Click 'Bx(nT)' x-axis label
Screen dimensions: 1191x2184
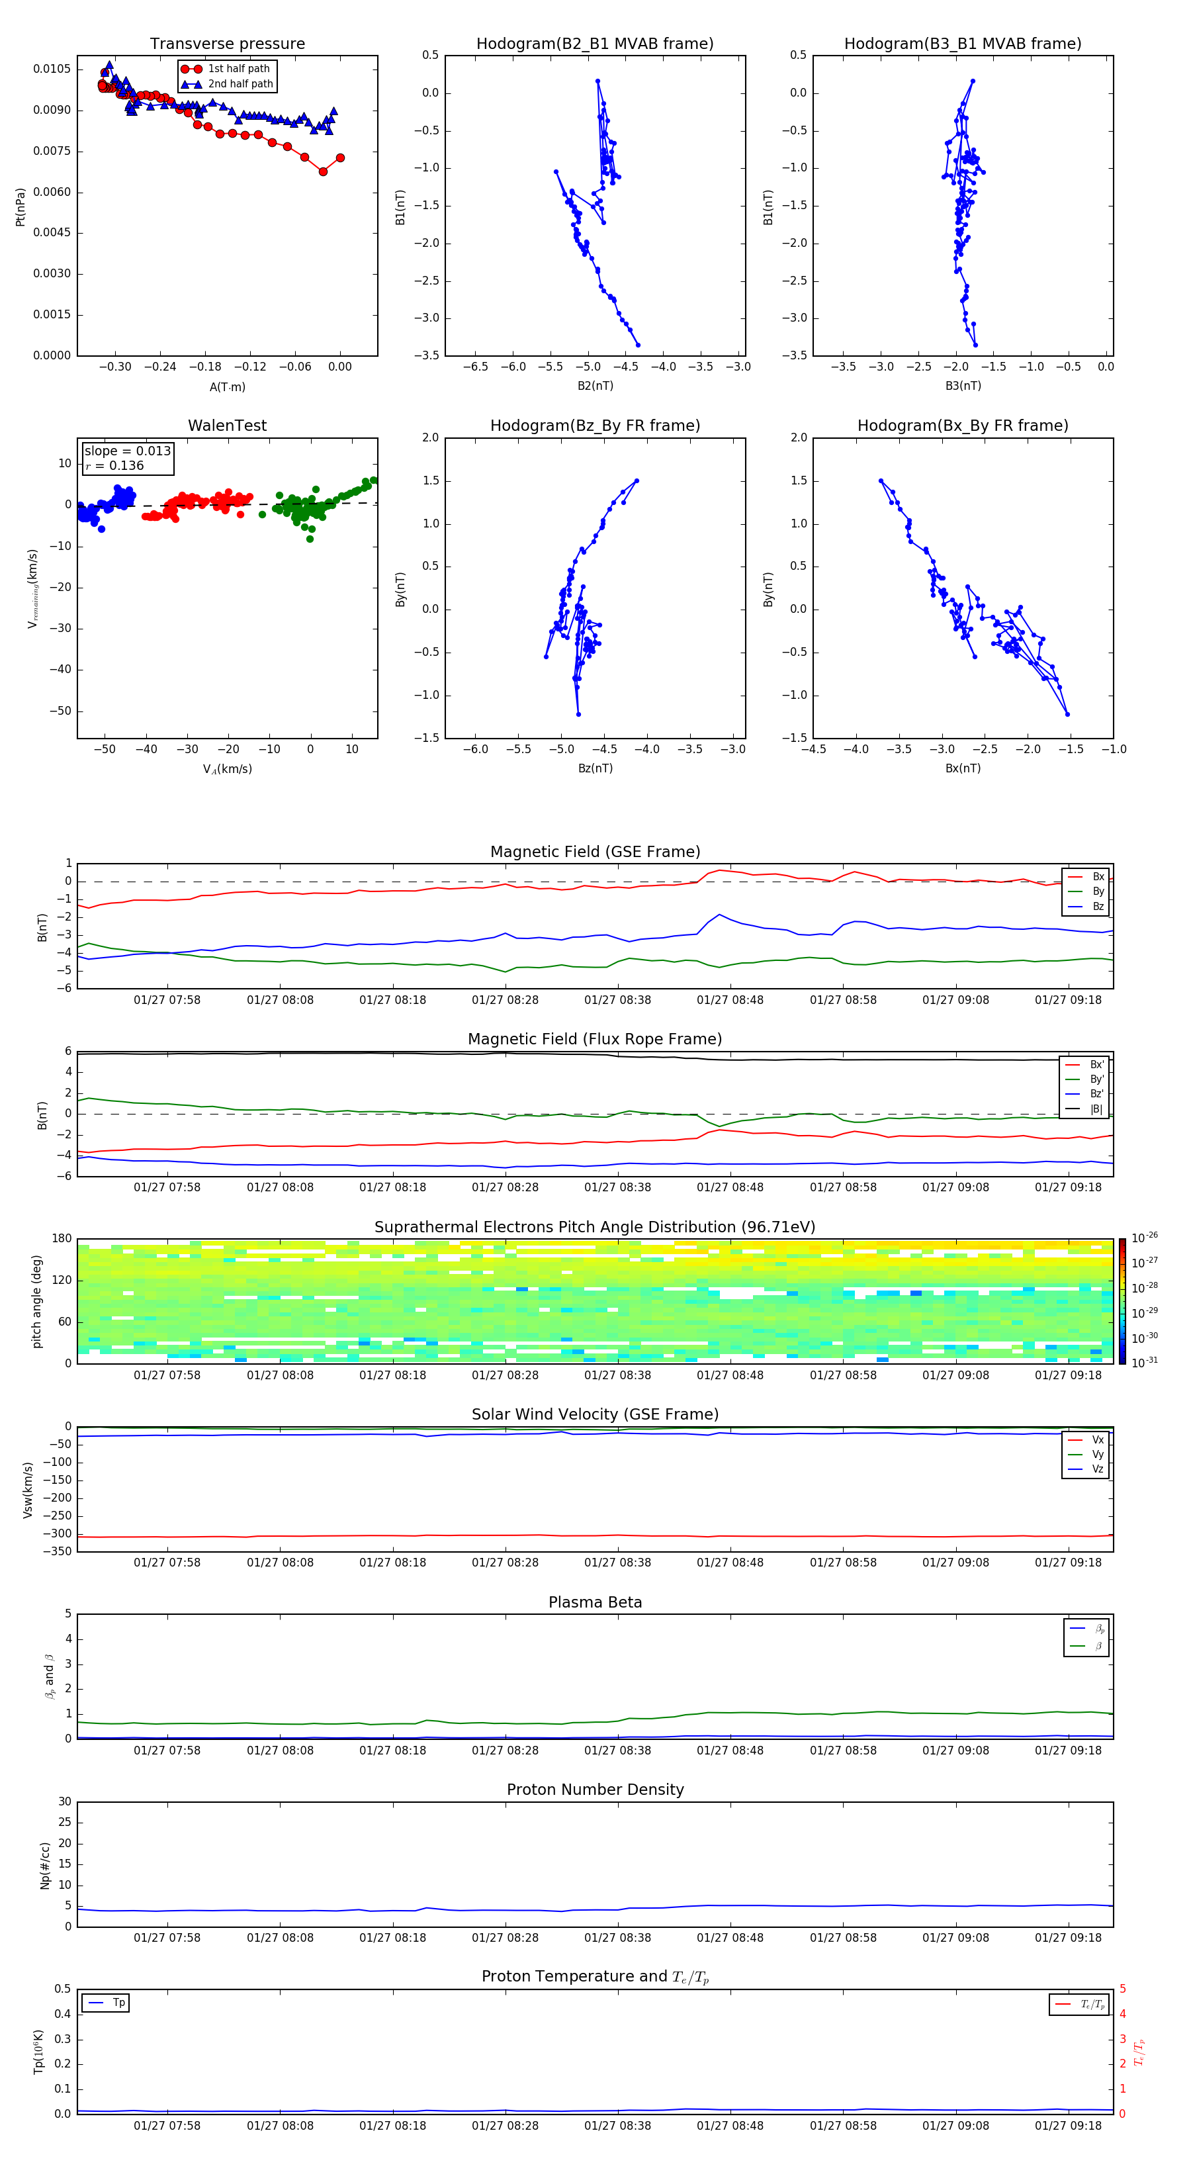click(963, 768)
